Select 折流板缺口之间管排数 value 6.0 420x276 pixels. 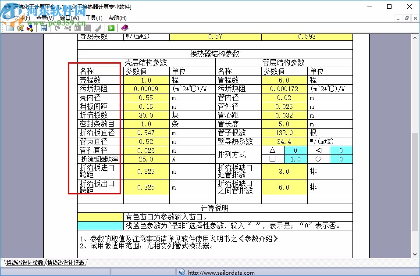285,187
